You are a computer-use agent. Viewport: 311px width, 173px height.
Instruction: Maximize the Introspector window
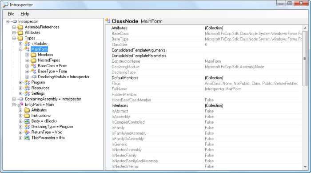pos(290,4)
